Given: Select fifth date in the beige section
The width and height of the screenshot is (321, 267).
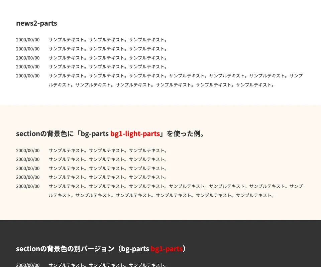Looking at the screenshot, I should point(28,186).
